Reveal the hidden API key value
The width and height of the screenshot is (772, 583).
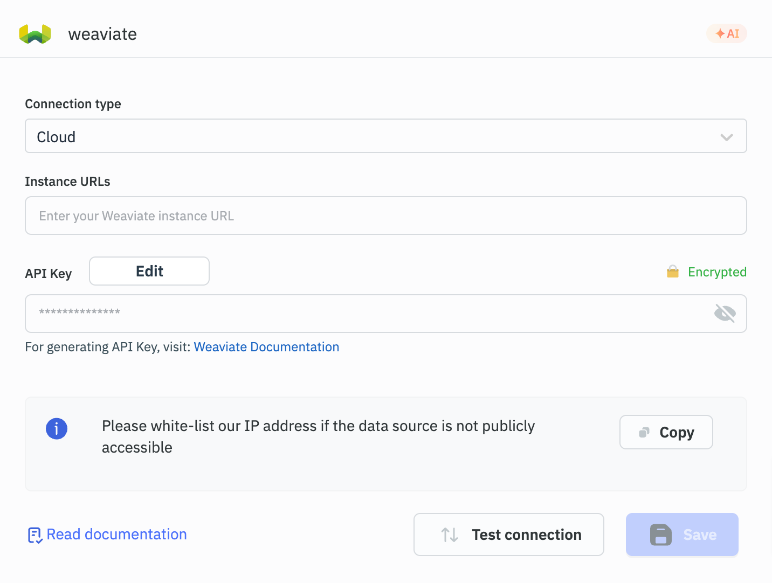click(725, 313)
